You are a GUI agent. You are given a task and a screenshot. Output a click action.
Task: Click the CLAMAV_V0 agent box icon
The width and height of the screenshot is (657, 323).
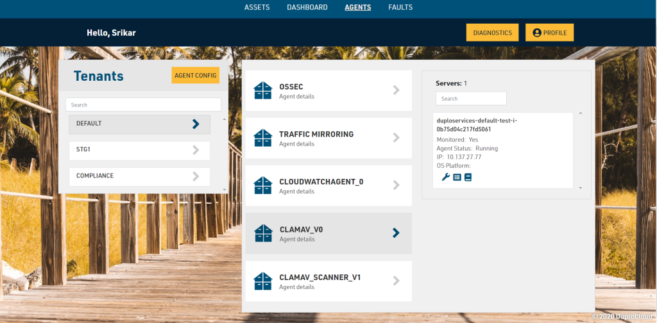(263, 233)
